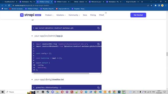Open Brave browser from the taskbar
This screenshot has height=94, width=168.
coord(81,92)
